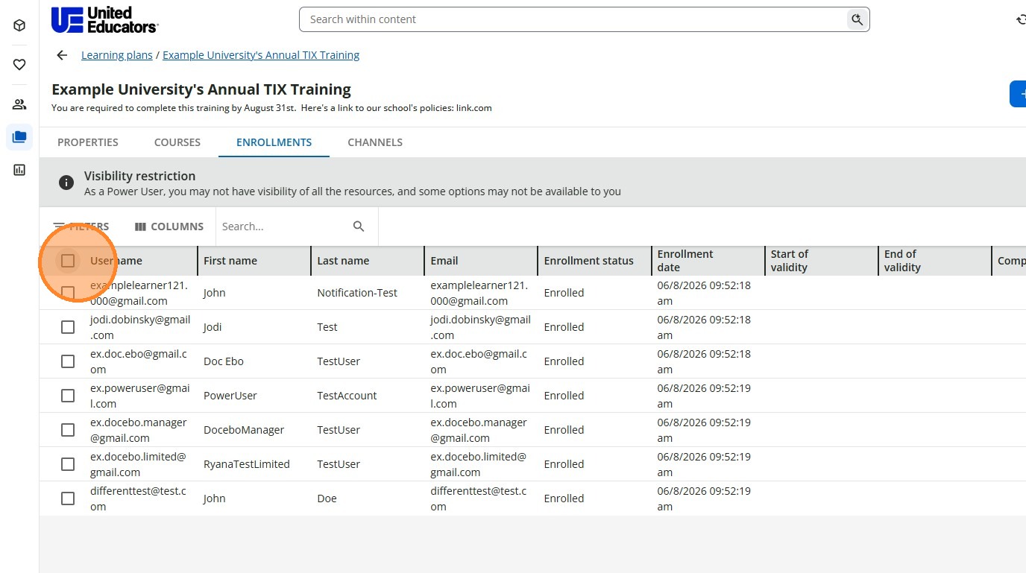Select checkbox for examplelearner121.000@gmail.com row
Image resolution: width=1026 pixels, height=573 pixels.
pos(68,293)
